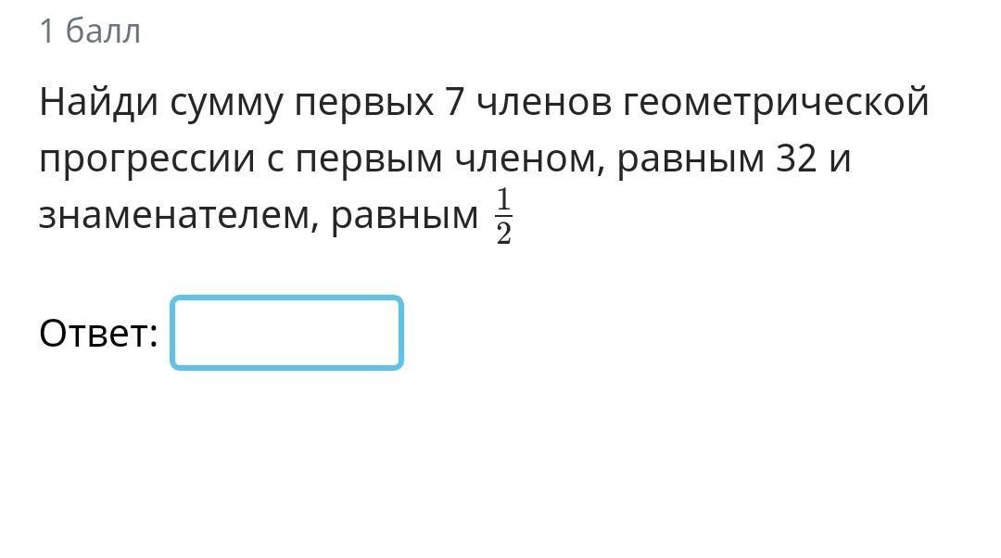Click 'равным' right before the fraction
This screenshot has height=558, width=1001.
click(x=405, y=218)
